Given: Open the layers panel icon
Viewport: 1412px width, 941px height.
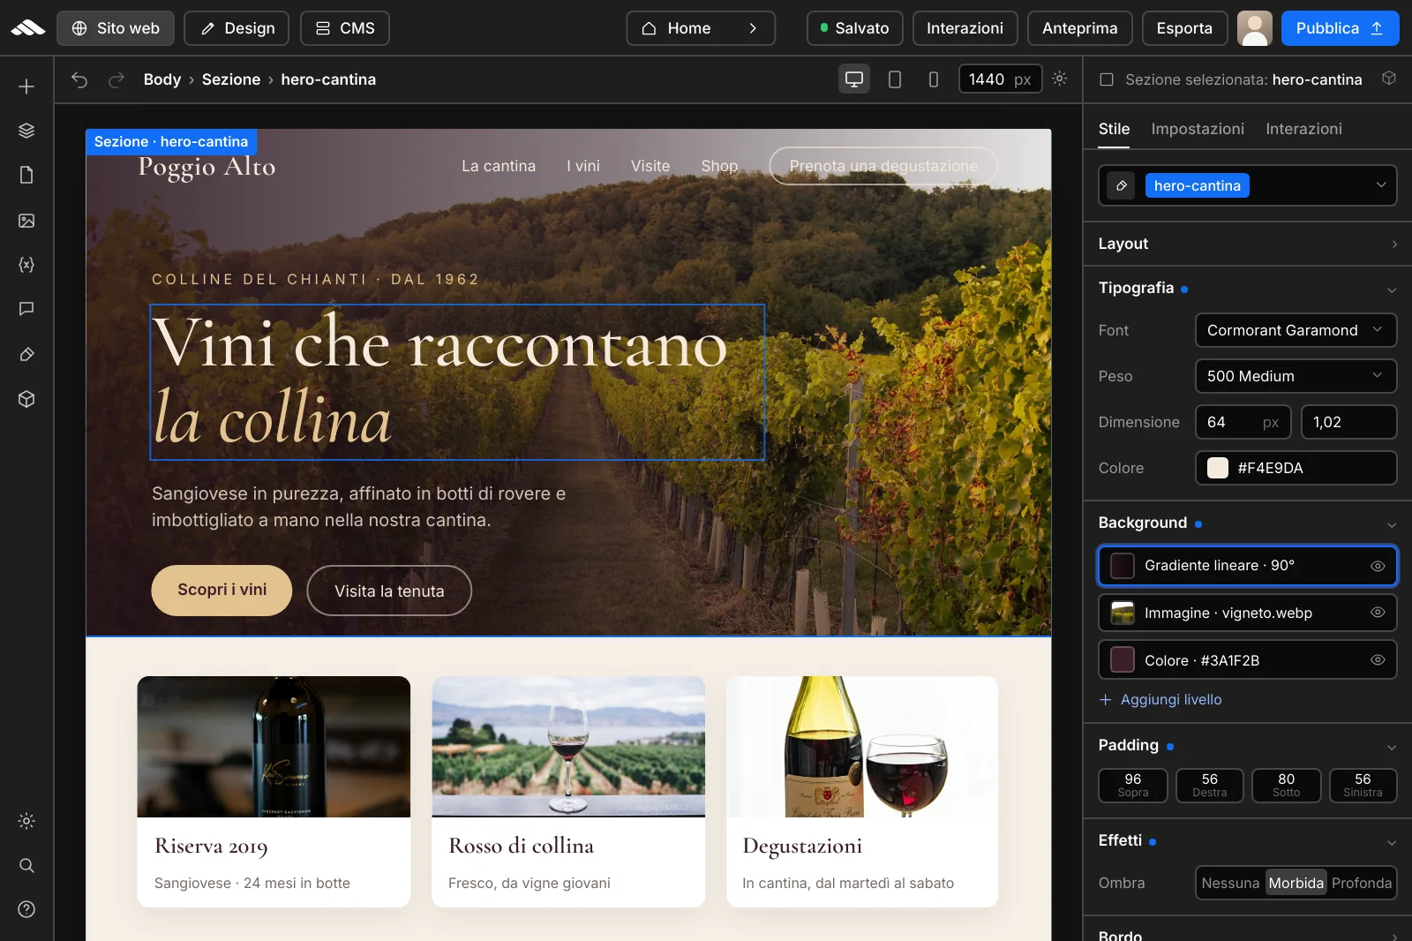Looking at the screenshot, I should [26, 131].
